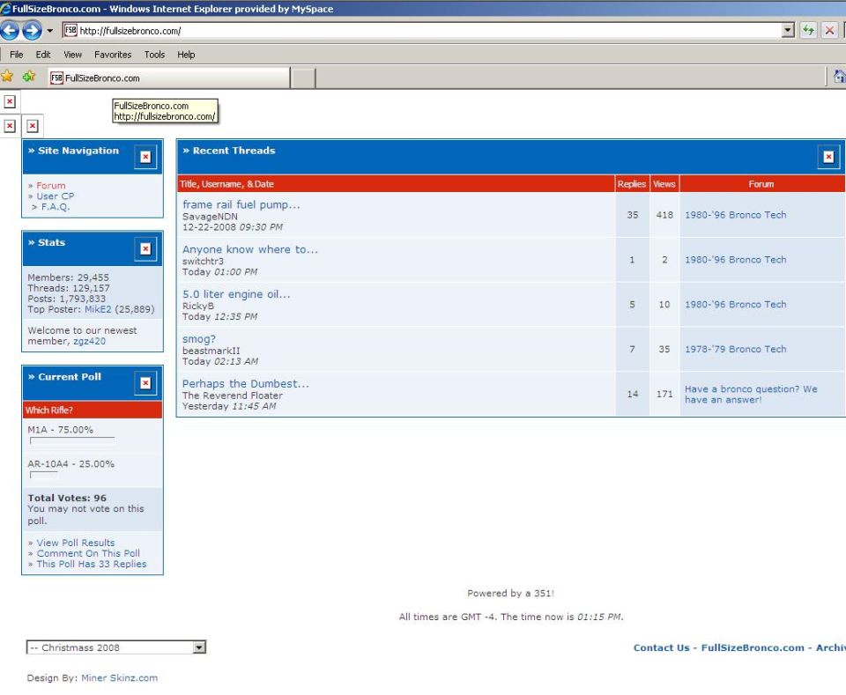846x695 pixels.
Task: Open the recent pages dropdown next to Forward
Action: point(49,31)
